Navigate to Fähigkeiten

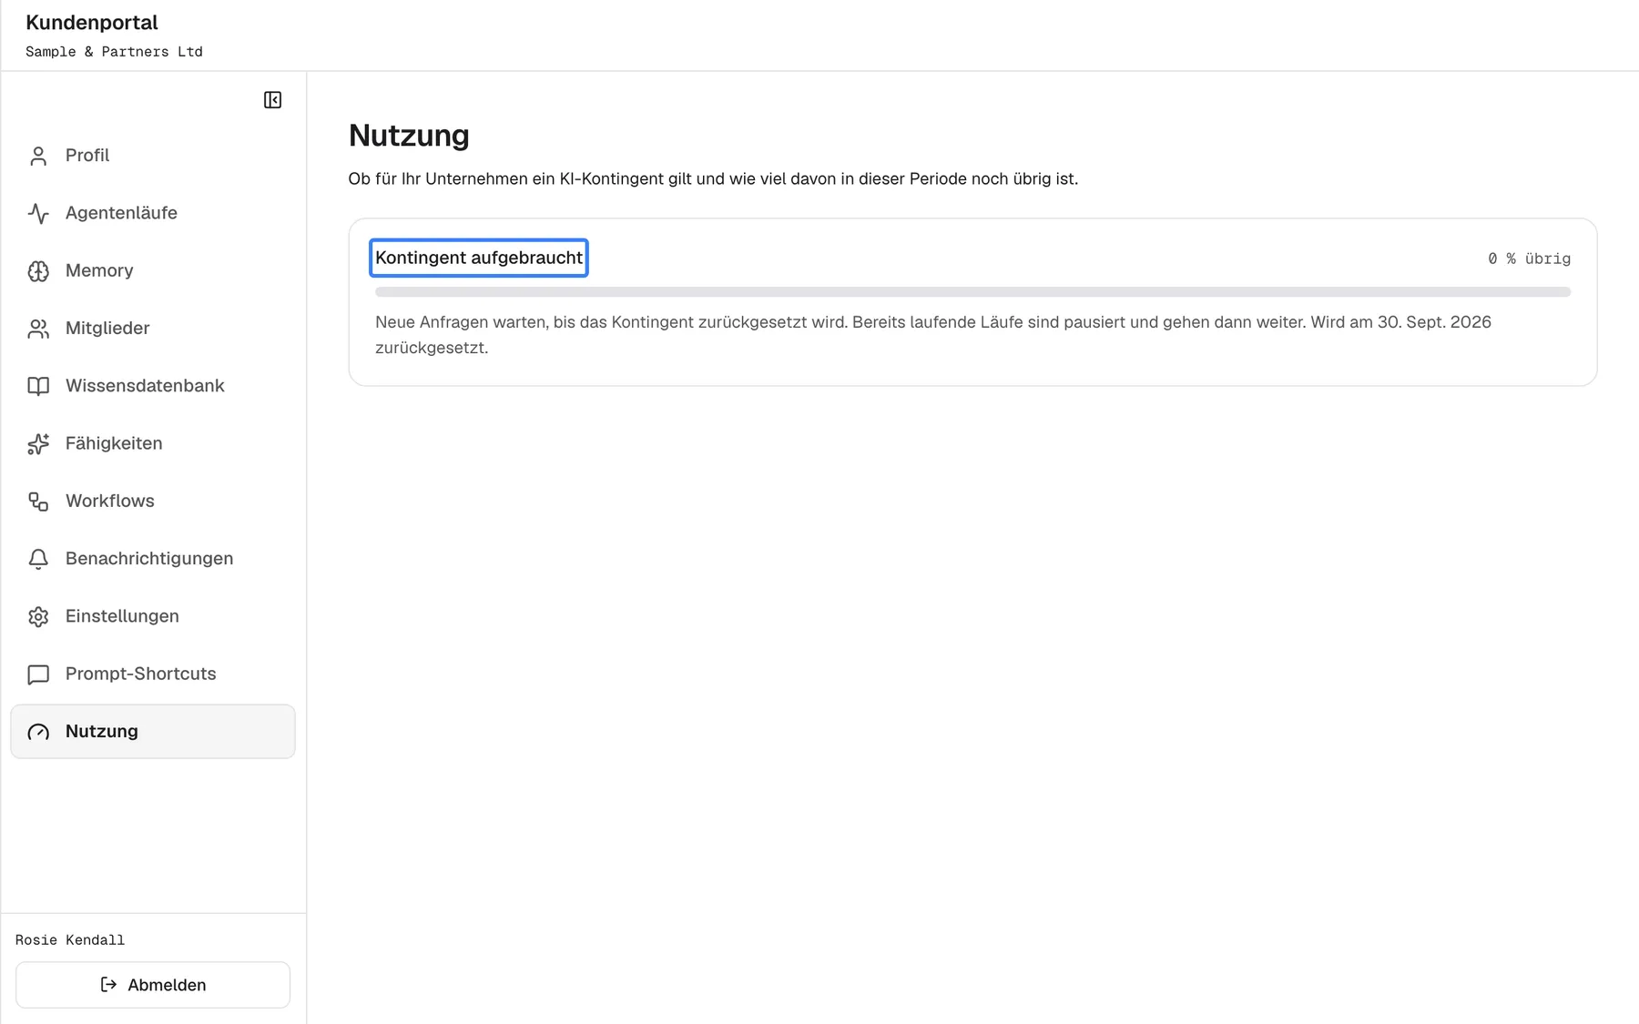(153, 443)
